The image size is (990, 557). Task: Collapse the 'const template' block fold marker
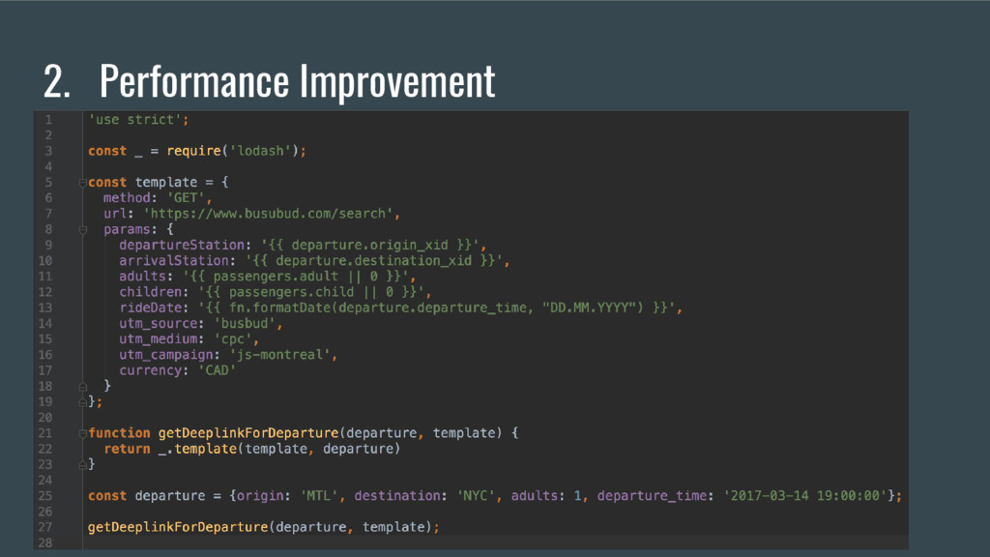pos(83,183)
